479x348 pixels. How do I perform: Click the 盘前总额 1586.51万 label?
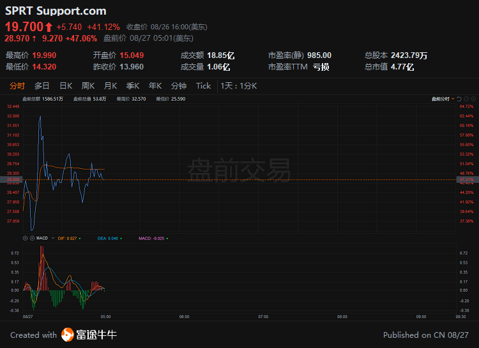click(43, 99)
